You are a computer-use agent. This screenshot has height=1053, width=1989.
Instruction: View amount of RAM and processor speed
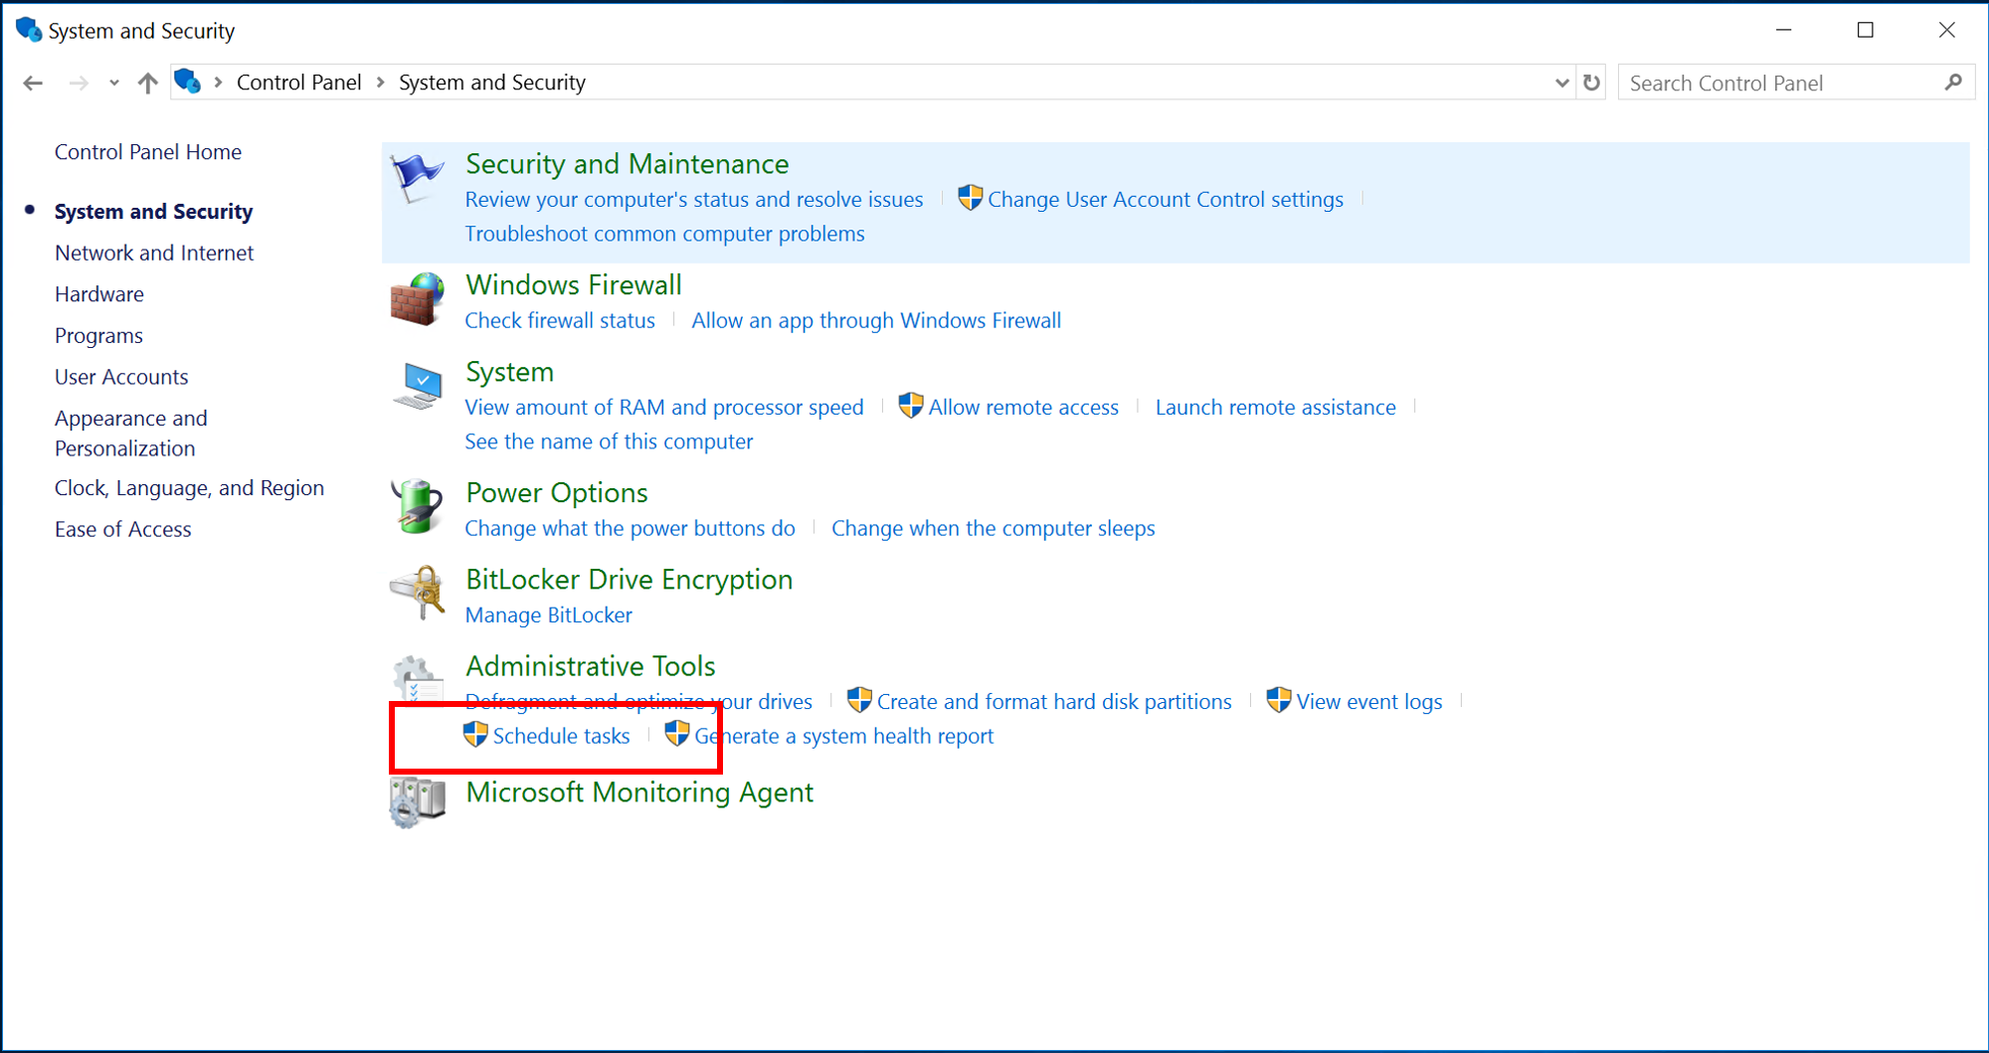pyautogui.click(x=664, y=408)
